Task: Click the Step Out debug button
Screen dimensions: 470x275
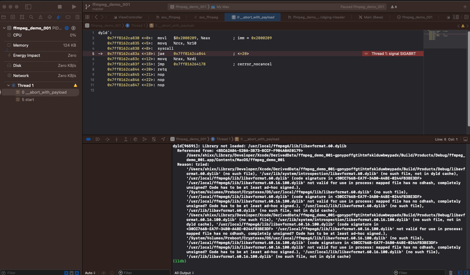Action: pos(126,139)
